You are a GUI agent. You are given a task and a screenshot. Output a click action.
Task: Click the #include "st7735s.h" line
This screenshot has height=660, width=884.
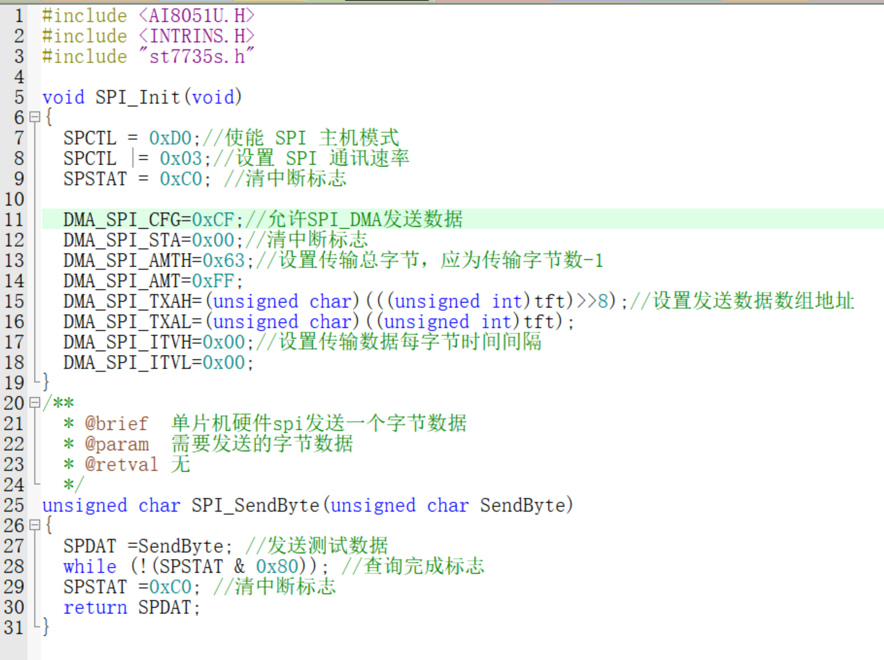coord(148,56)
